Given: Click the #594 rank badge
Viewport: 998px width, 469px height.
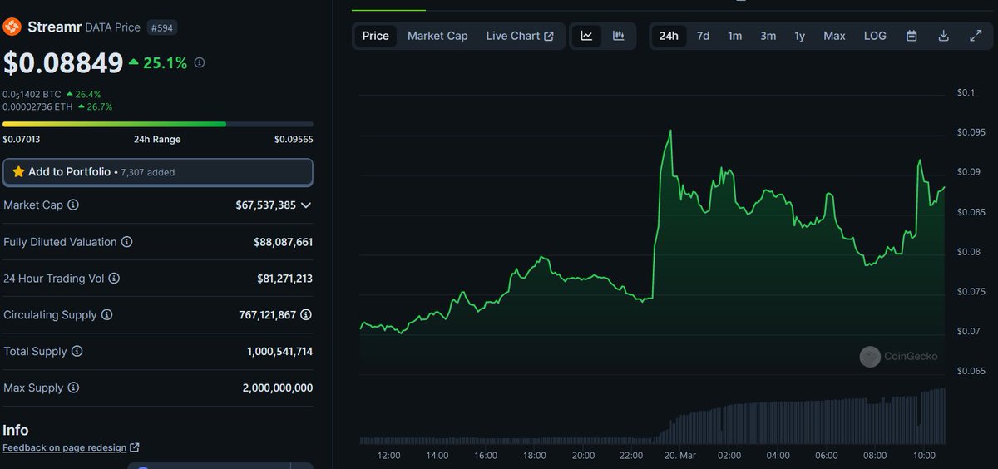Looking at the screenshot, I should tap(162, 27).
